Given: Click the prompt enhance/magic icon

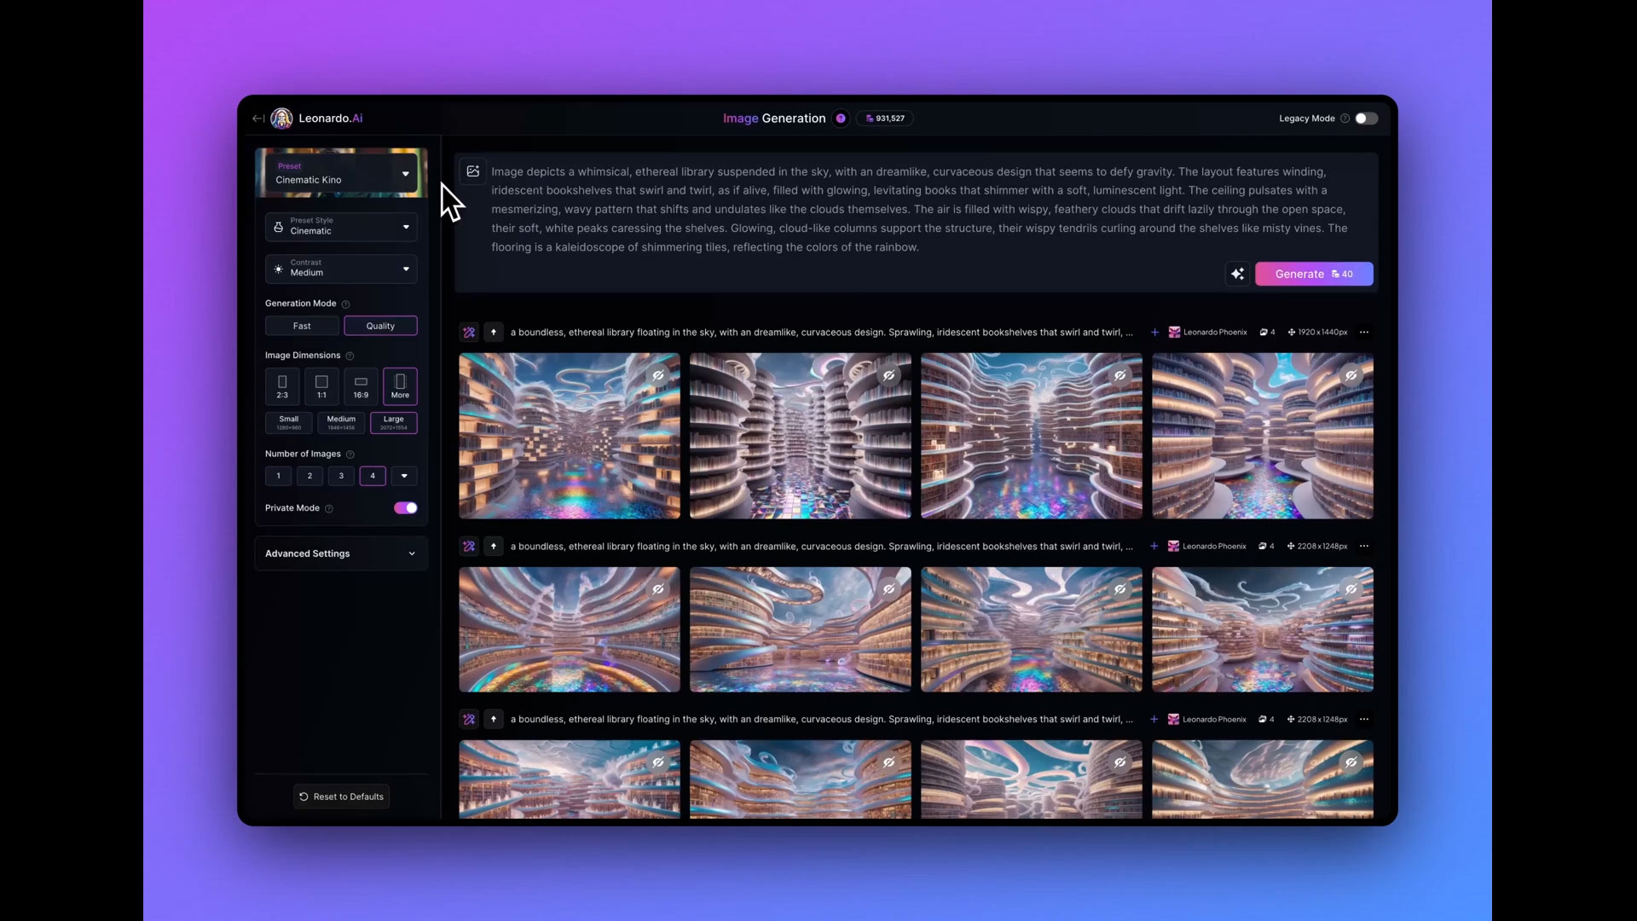Looking at the screenshot, I should coord(1237,273).
